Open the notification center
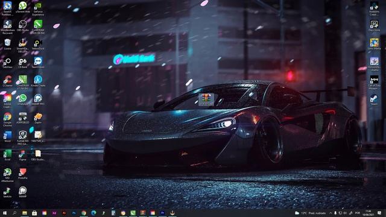386x217 pixels. click(x=379, y=213)
